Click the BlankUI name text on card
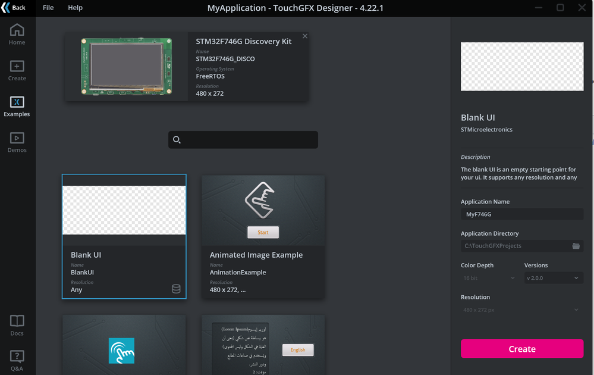Image resolution: width=594 pixels, height=375 pixels. (x=82, y=272)
